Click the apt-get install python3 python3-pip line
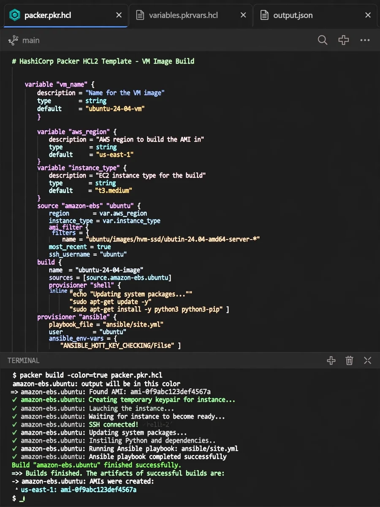Viewport: 380px width, 507px height. 149,309
